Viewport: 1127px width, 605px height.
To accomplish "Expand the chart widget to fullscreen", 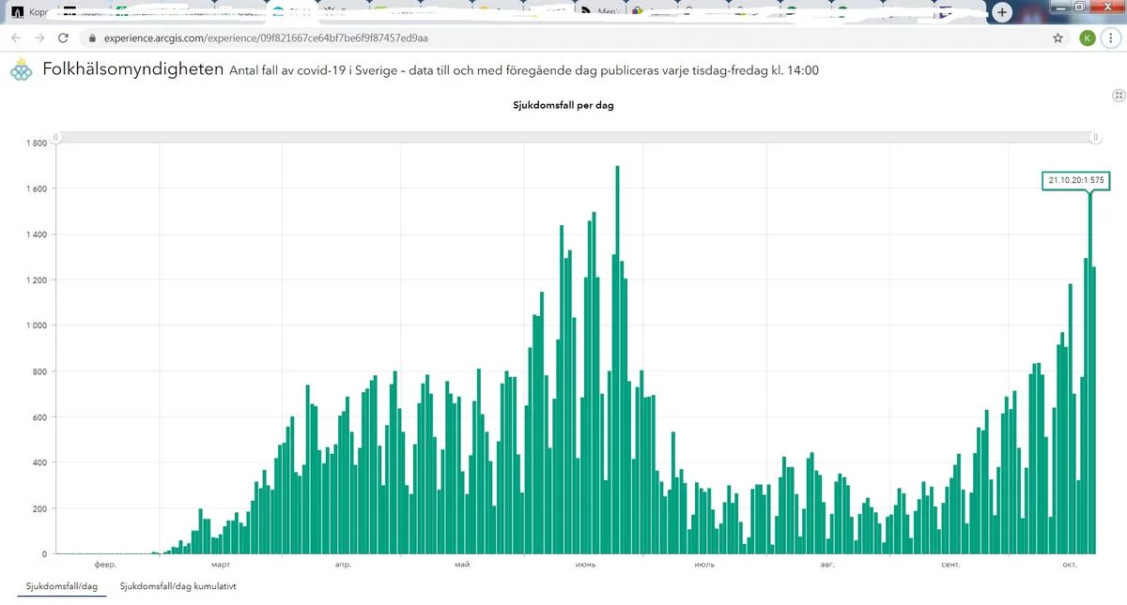I will (1119, 96).
